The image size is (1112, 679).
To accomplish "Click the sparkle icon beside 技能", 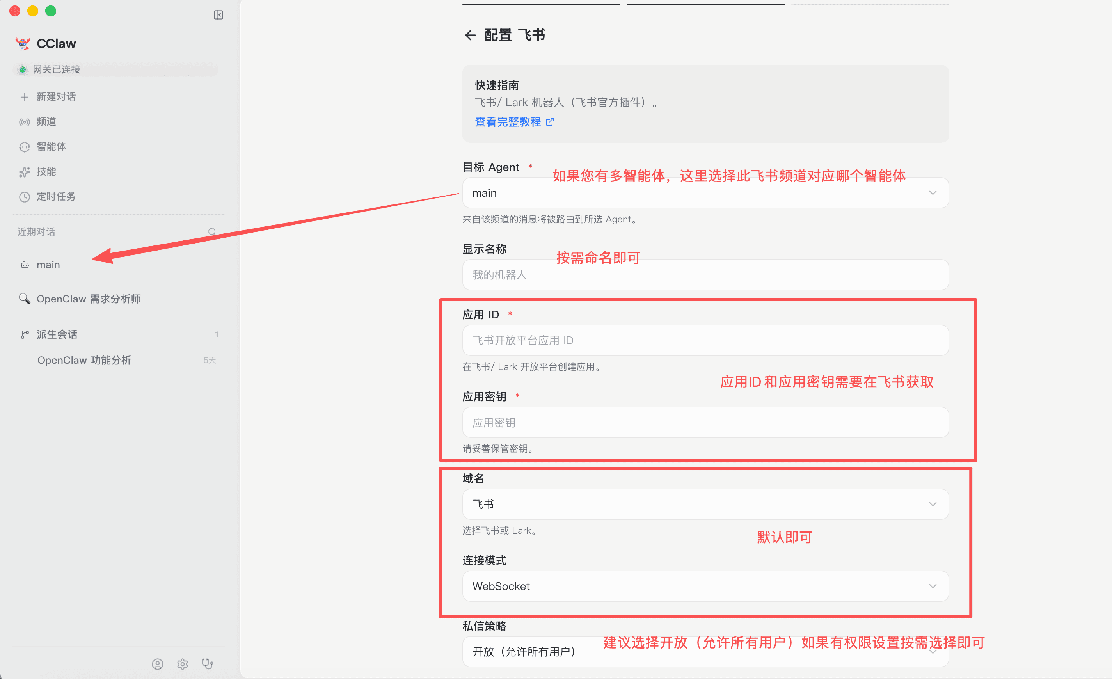I will (x=24, y=172).
